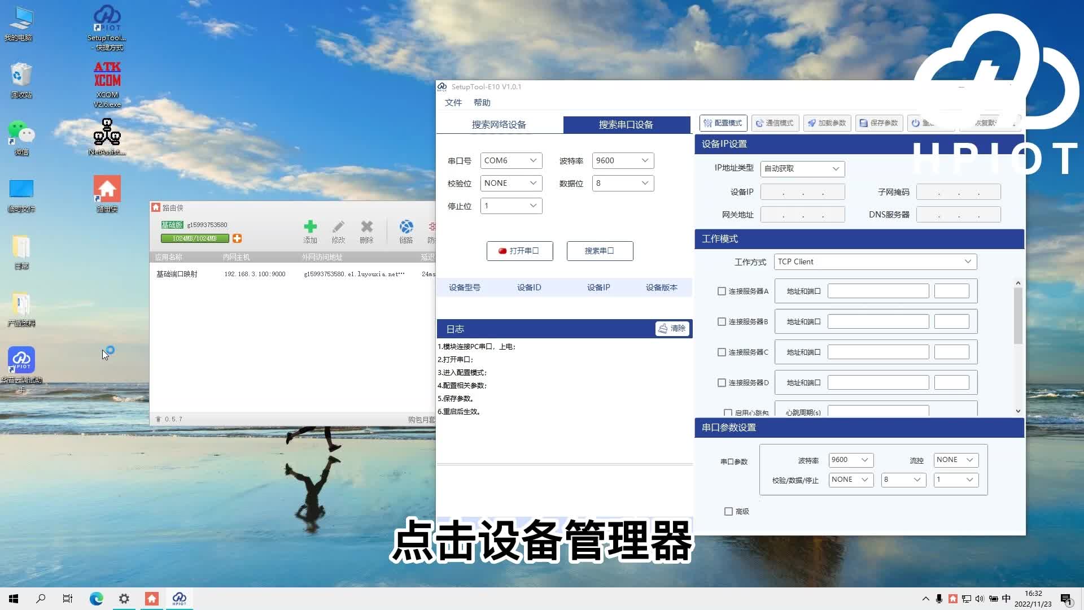The width and height of the screenshot is (1084, 610).
Task: Select 搜索串口设备 tab in SetupTool
Action: [626, 124]
